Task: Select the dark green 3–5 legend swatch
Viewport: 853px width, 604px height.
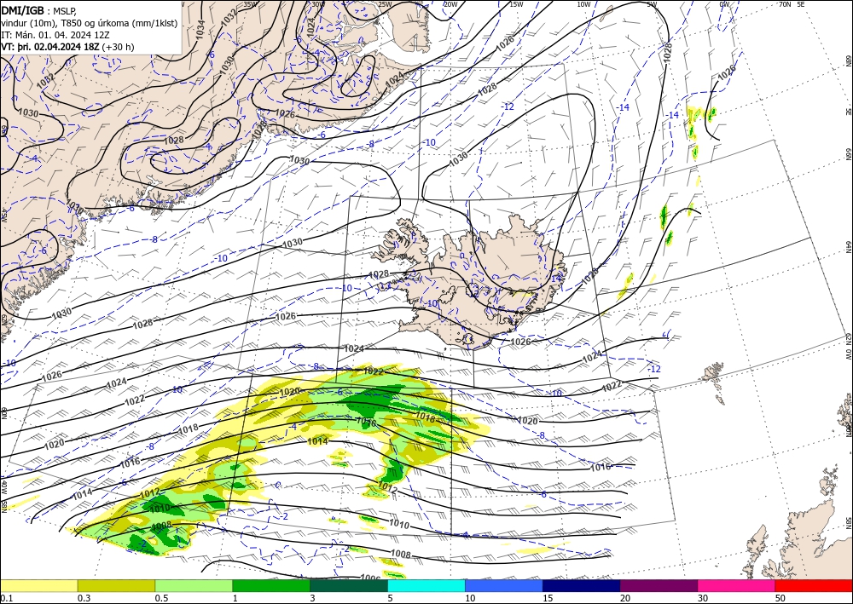Action: (x=349, y=585)
